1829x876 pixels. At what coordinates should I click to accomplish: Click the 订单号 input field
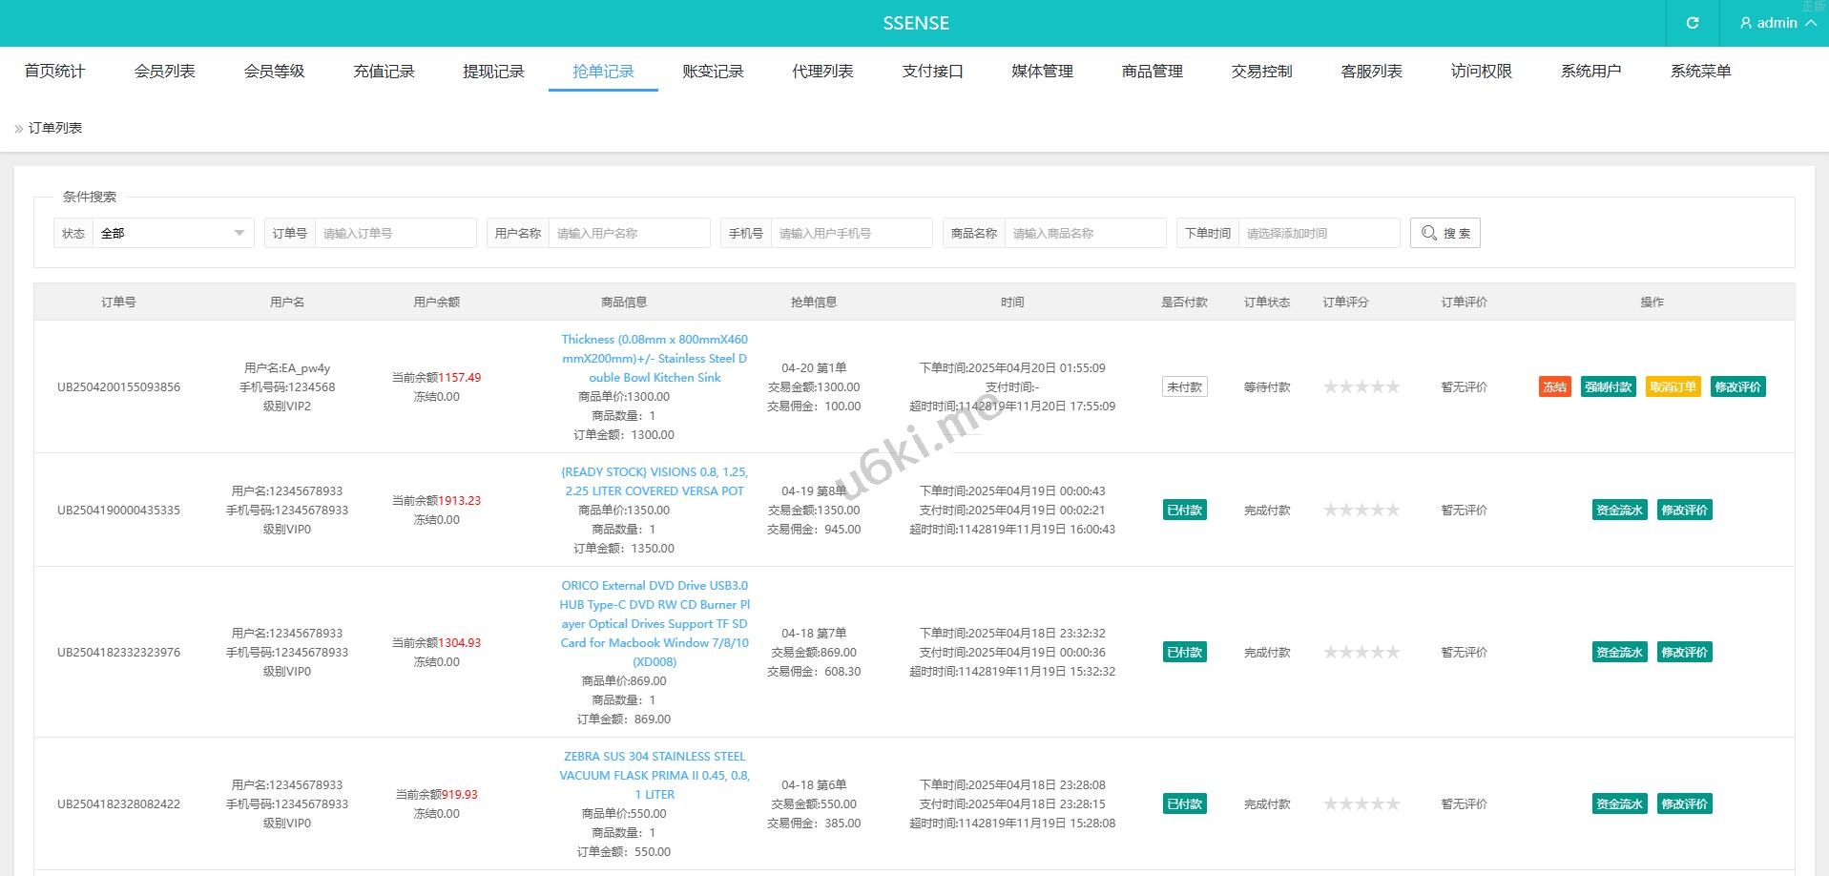pos(395,233)
